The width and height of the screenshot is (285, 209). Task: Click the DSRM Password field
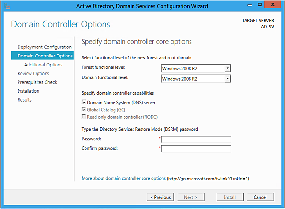point(196,140)
